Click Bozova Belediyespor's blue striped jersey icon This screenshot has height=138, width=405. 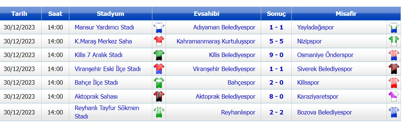click(x=394, y=112)
